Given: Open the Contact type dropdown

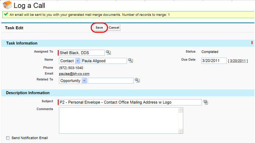Looking at the screenshot, I should coord(70,61).
